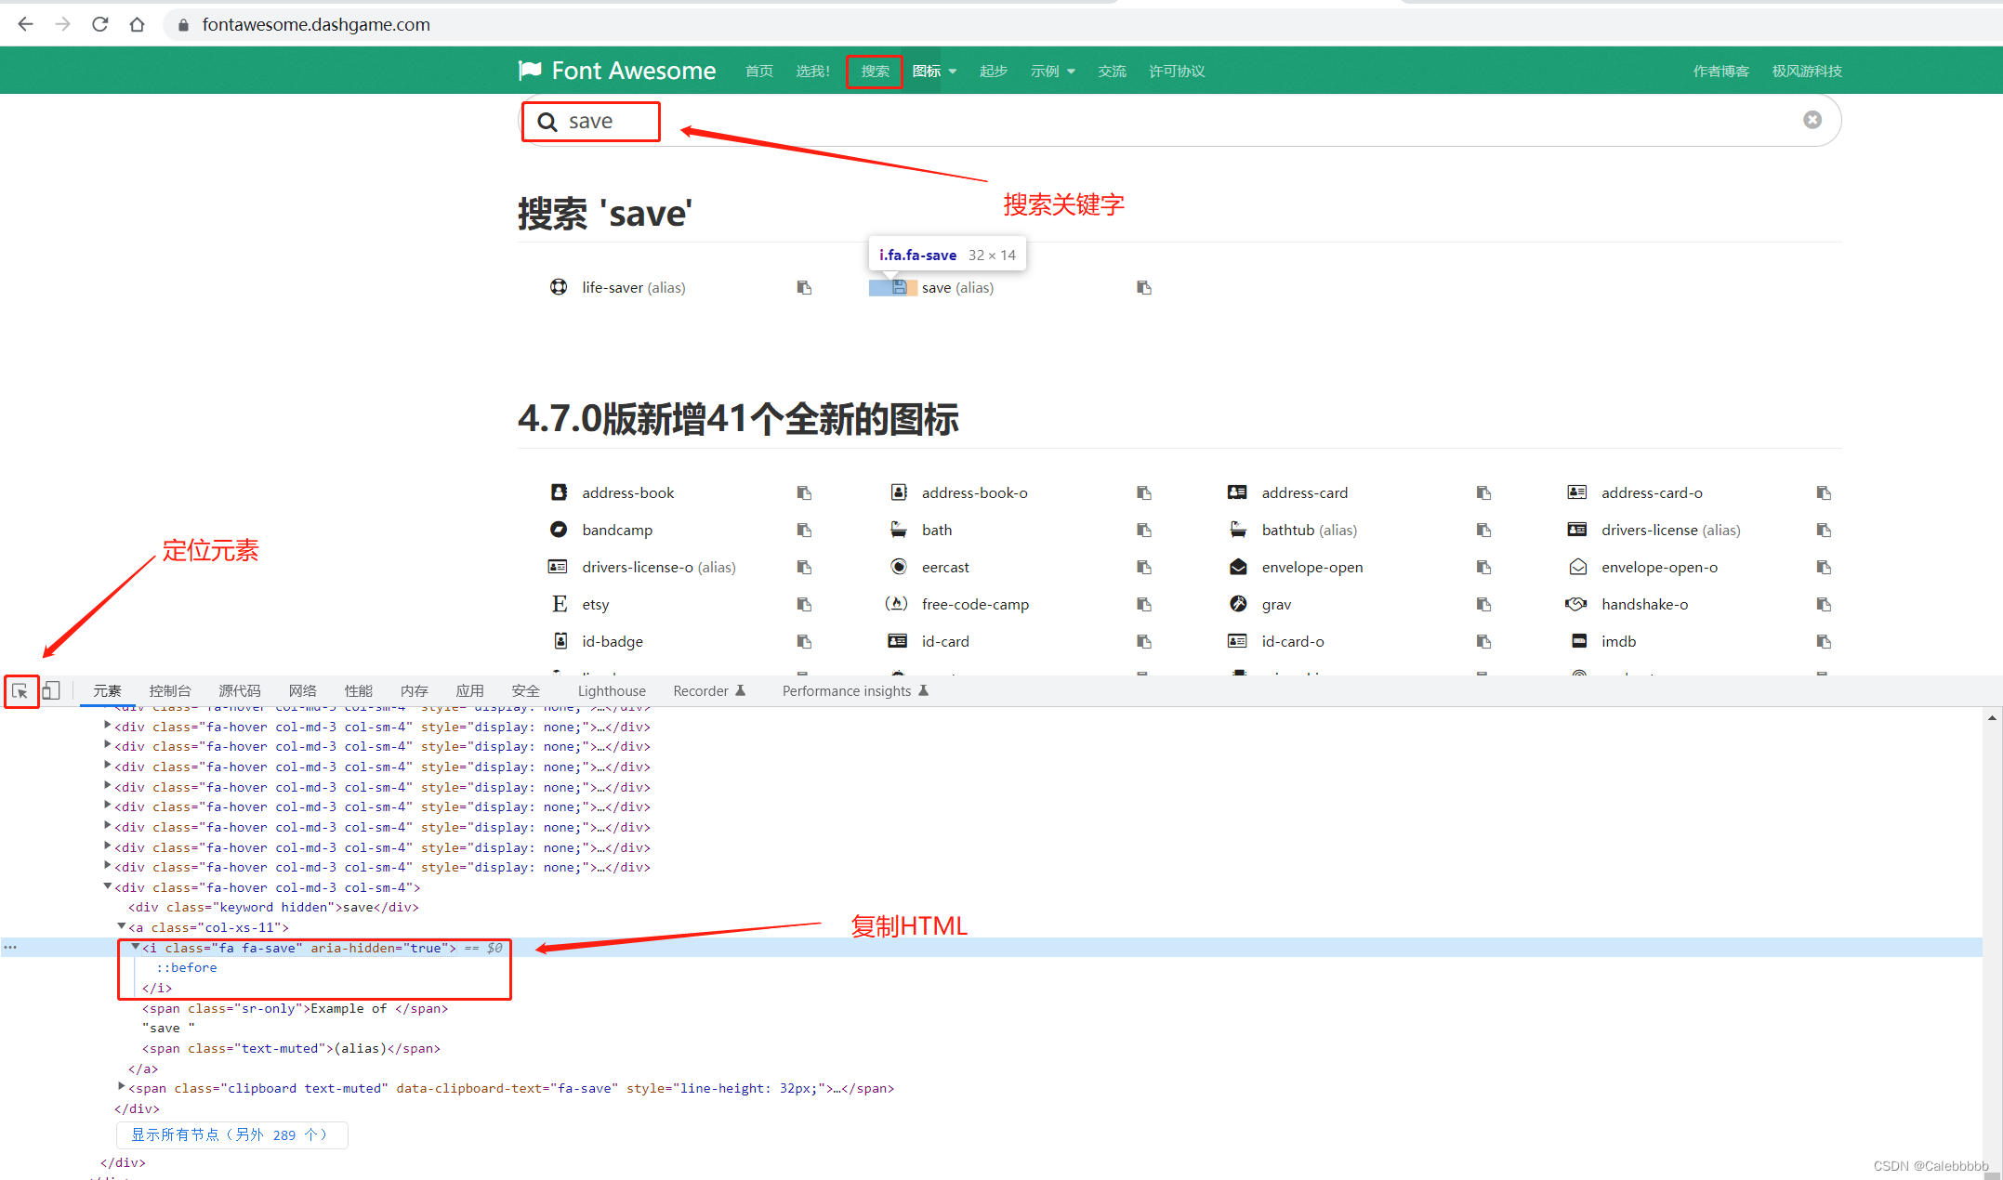Switch to the 源代码 DevTools tab
Screen dimensions: 2003x1180
(x=240, y=691)
